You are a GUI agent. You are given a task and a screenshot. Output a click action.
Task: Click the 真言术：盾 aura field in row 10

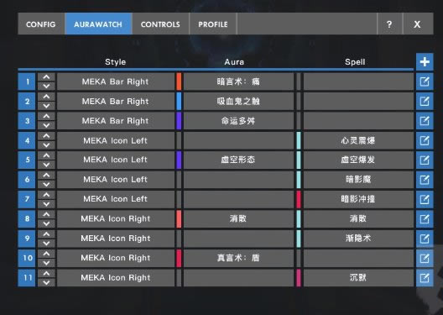pos(238,258)
